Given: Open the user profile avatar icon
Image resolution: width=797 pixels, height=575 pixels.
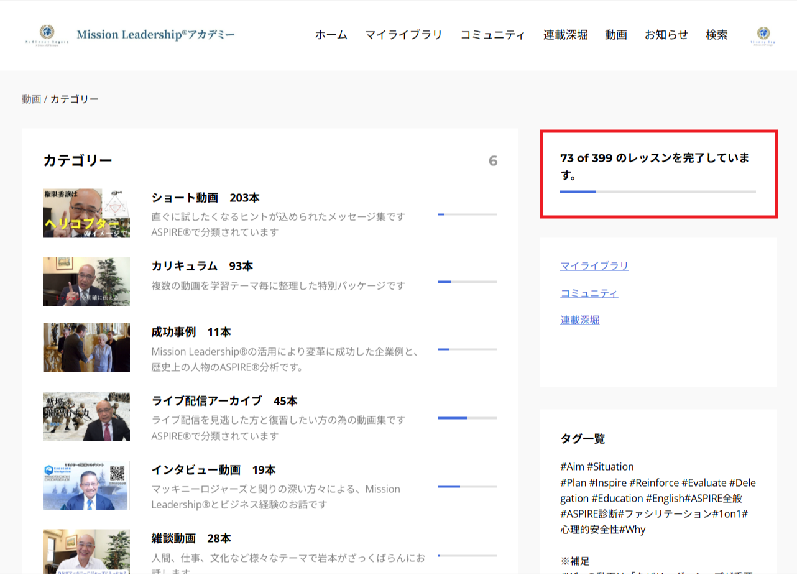Looking at the screenshot, I should pos(763,35).
